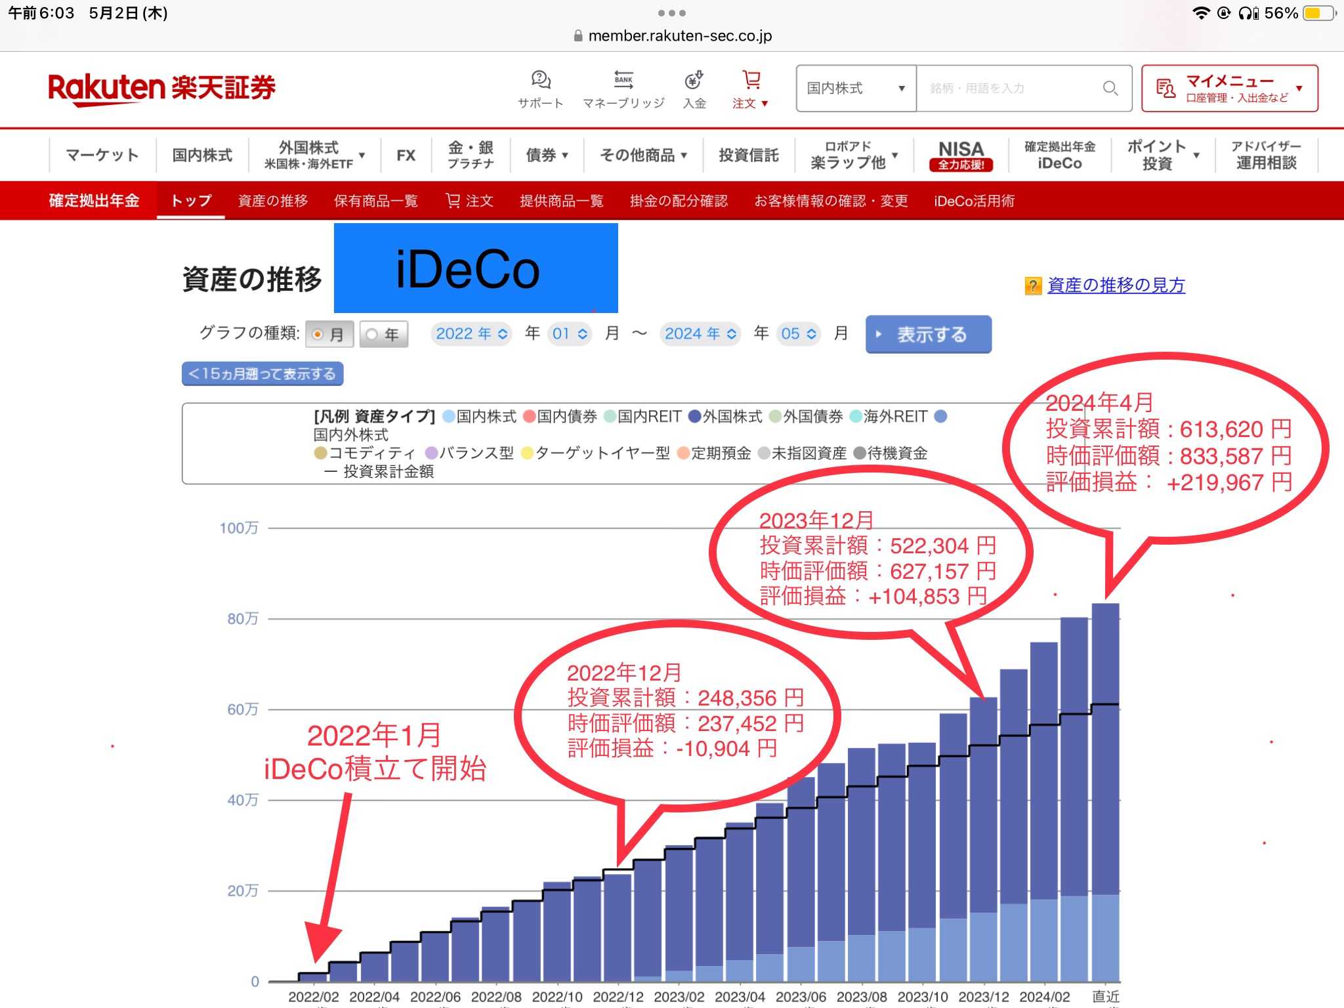
Task: Click the support chat bubble icon
Action: [541, 80]
